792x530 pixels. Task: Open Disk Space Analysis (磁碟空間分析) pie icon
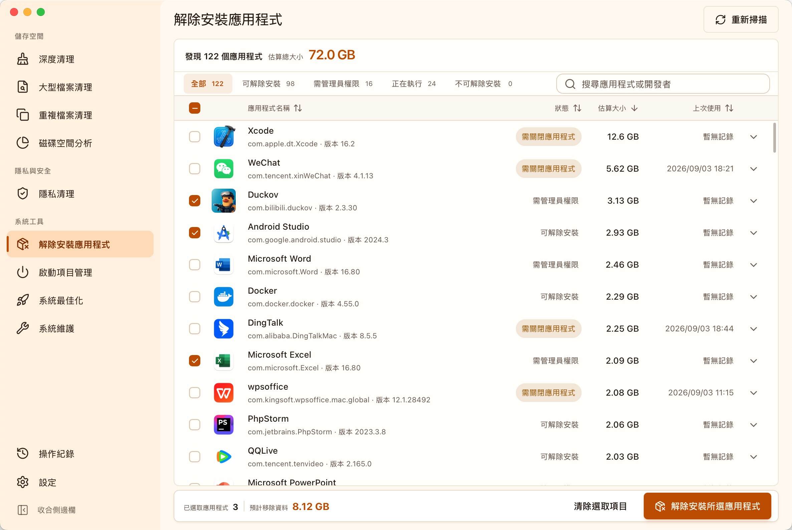click(x=23, y=143)
